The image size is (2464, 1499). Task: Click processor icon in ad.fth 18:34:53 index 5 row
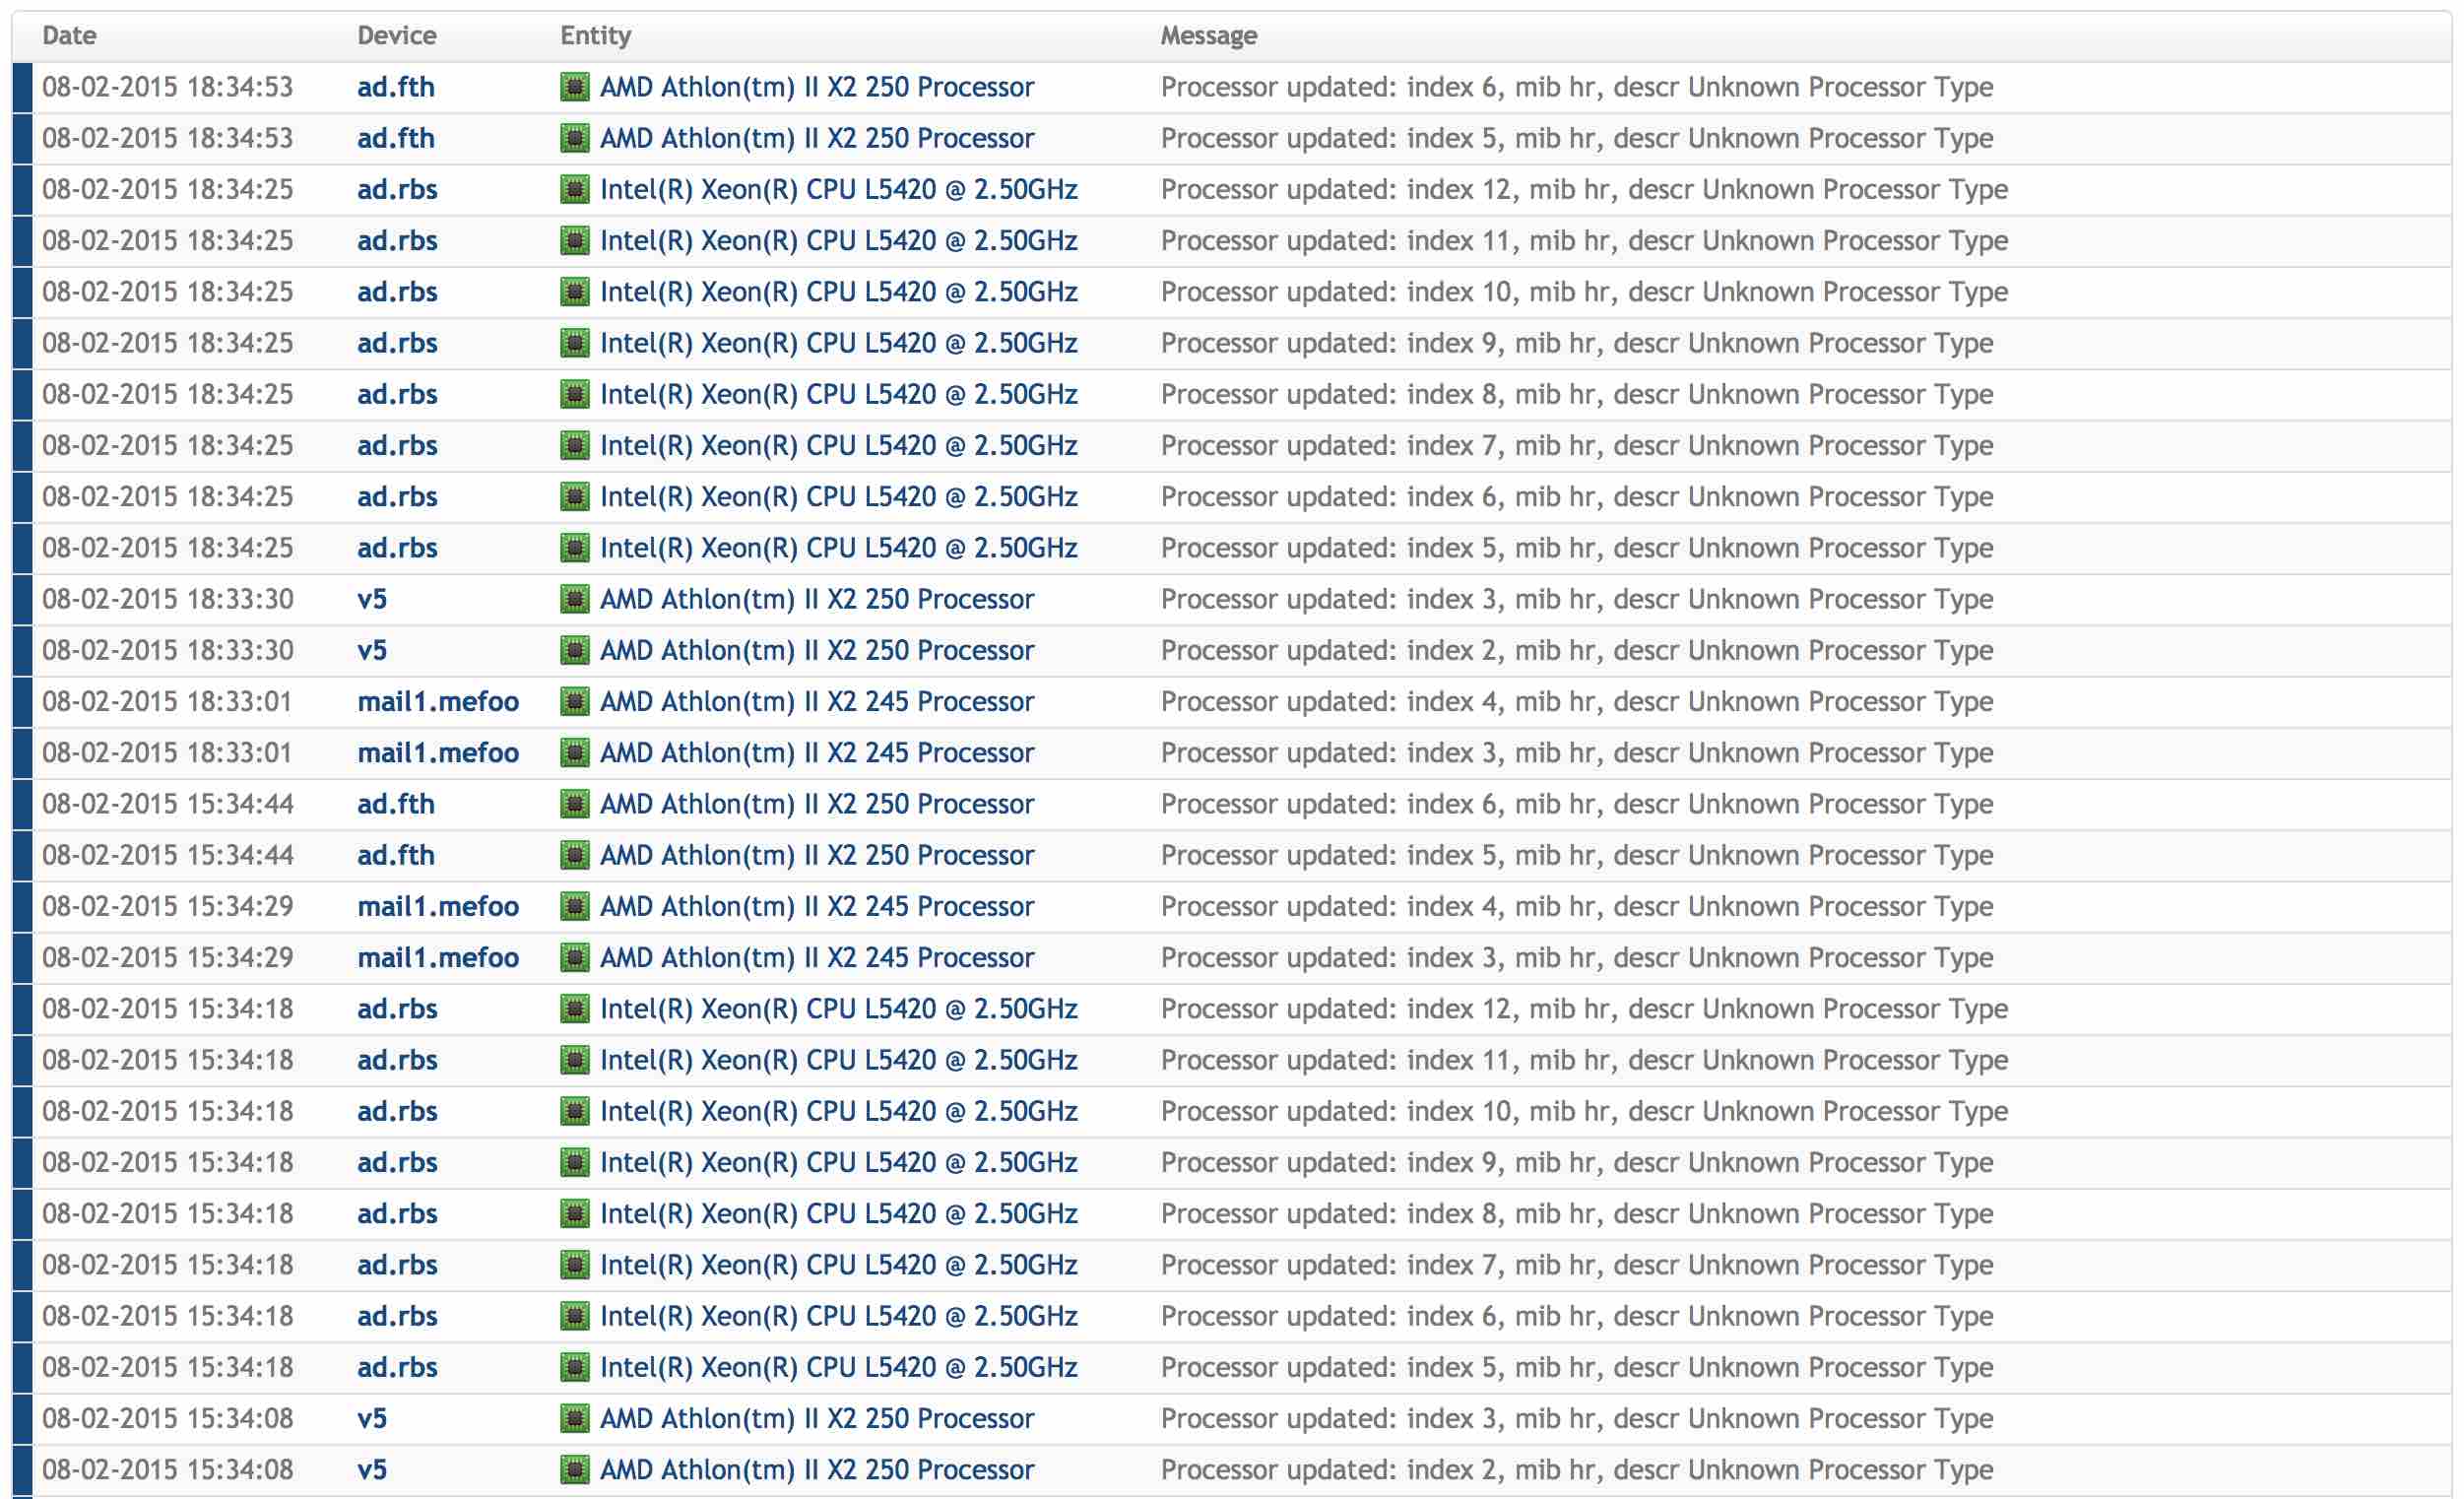[575, 138]
